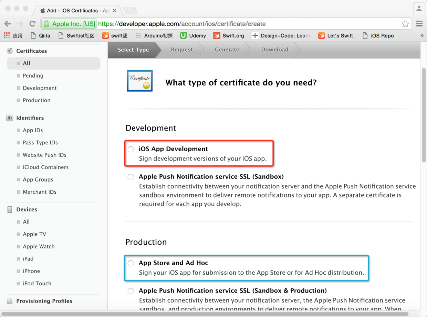Click the Request step tab
Image resolution: width=427 pixels, height=317 pixels.
pos(182,50)
